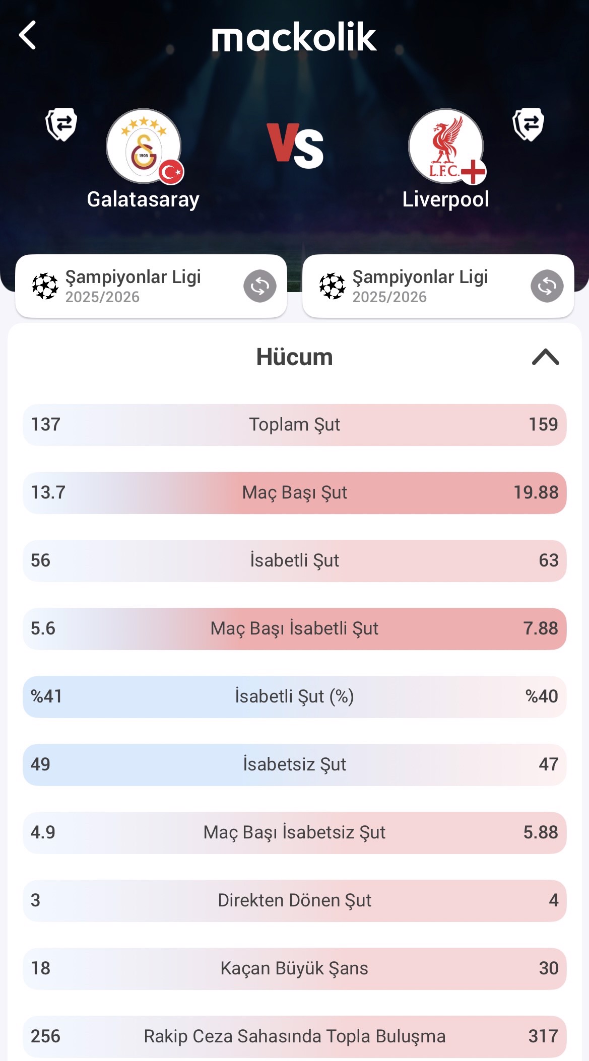Open Galatasaray's Şampiyonlar Ligi season selector
This screenshot has height=1061, width=589.
tap(134, 286)
